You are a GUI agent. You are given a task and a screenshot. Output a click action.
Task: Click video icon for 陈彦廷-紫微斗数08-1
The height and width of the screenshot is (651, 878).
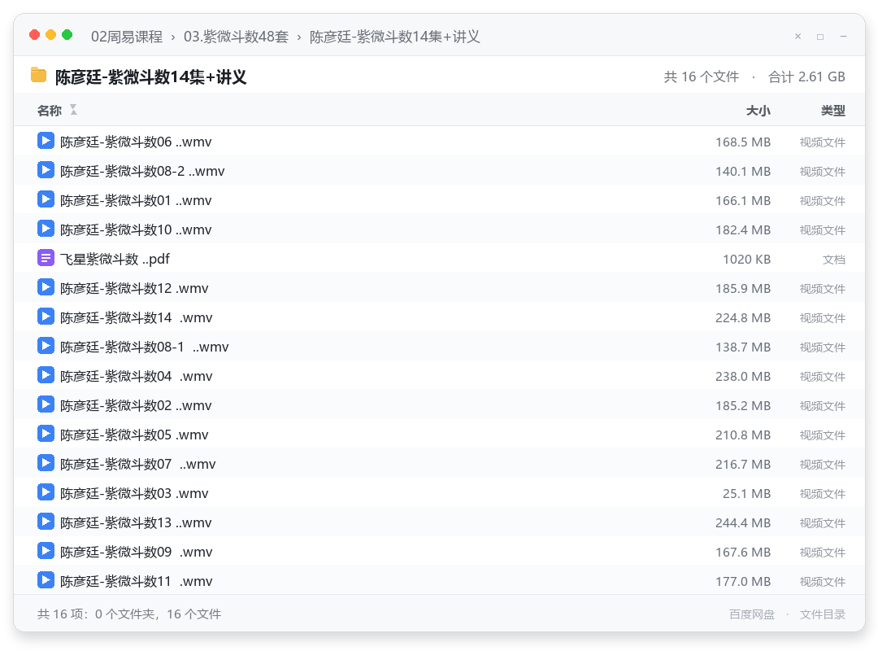click(x=46, y=345)
